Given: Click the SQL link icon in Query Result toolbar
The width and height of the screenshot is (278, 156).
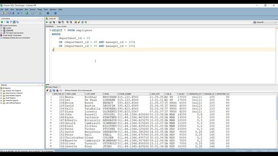Looking at the screenshot, I should click(x=61, y=91).
